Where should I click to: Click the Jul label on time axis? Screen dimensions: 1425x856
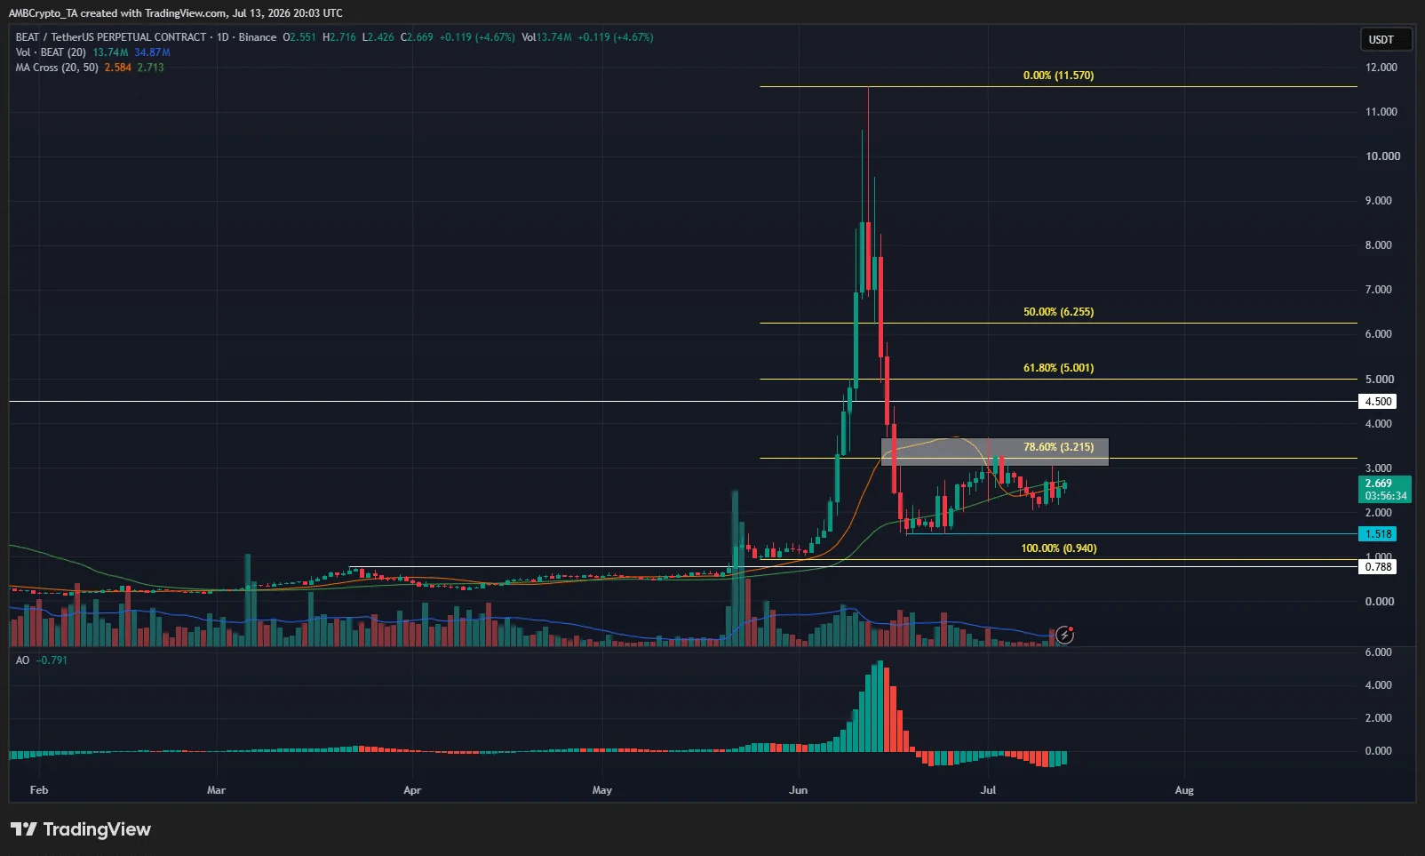click(988, 790)
